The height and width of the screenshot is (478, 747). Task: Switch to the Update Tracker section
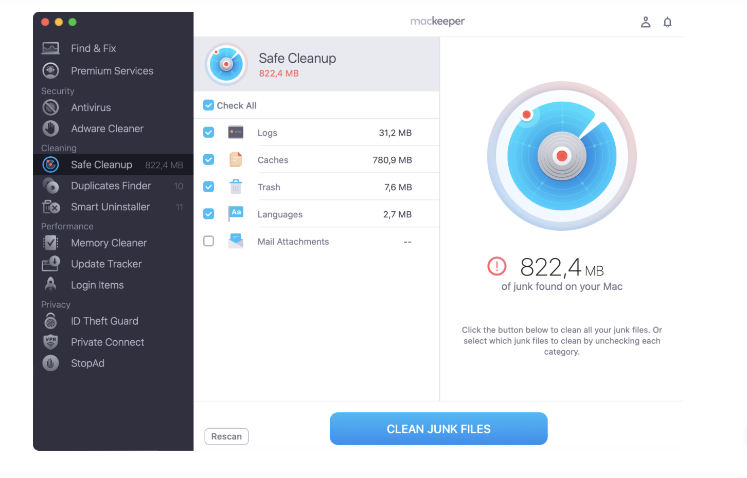[x=106, y=264]
